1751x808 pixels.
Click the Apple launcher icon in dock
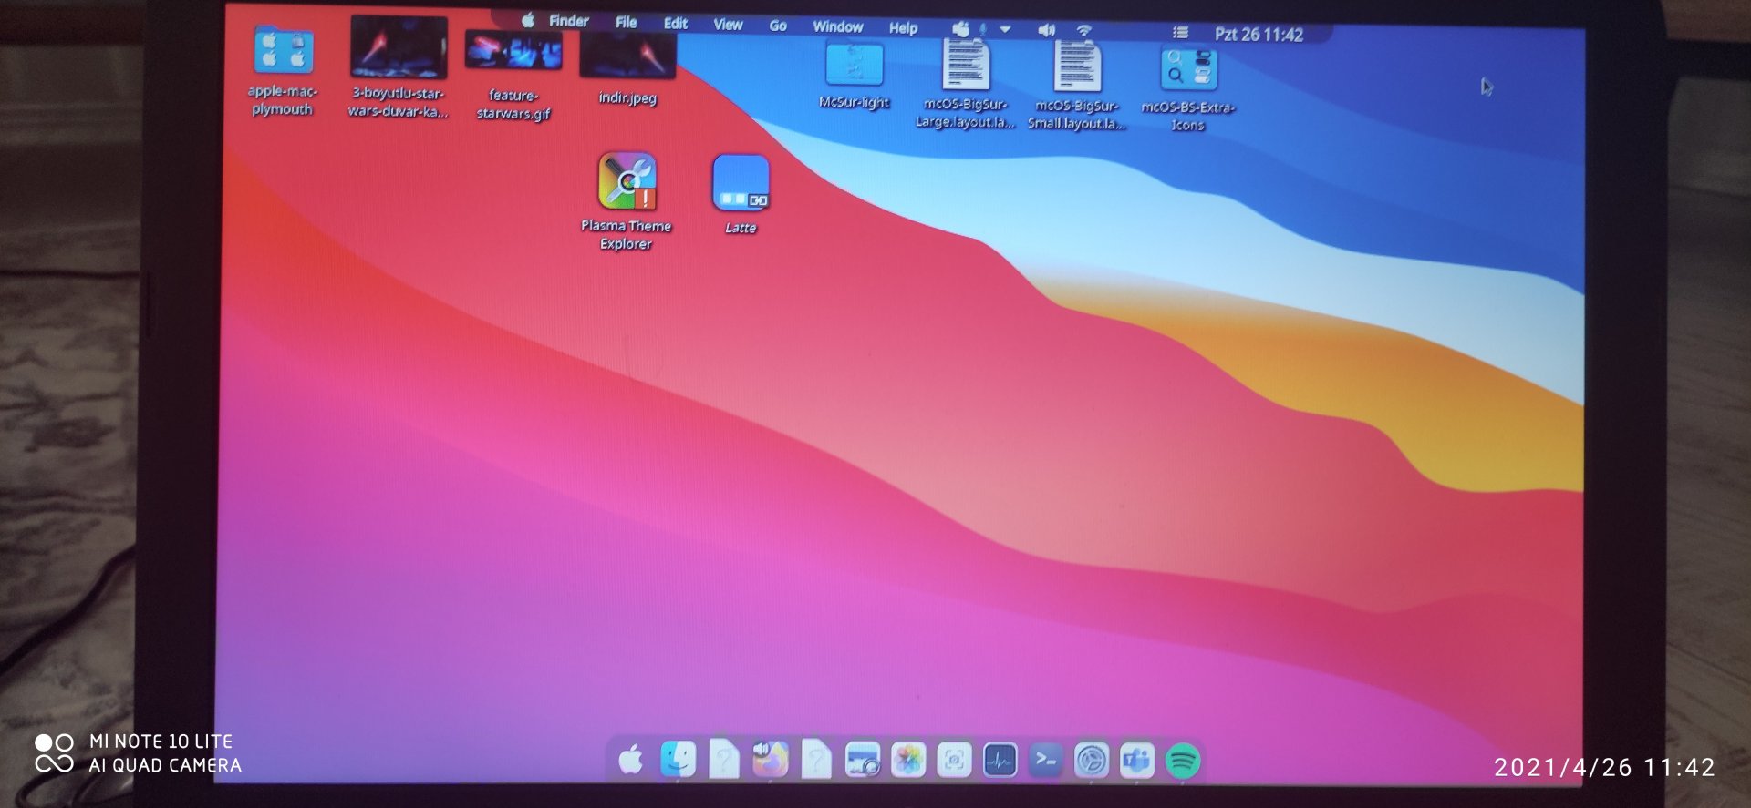(631, 759)
